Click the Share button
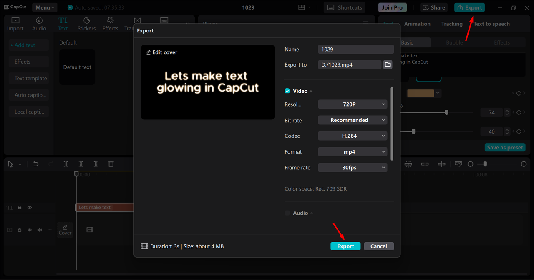 pyautogui.click(x=434, y=7)
